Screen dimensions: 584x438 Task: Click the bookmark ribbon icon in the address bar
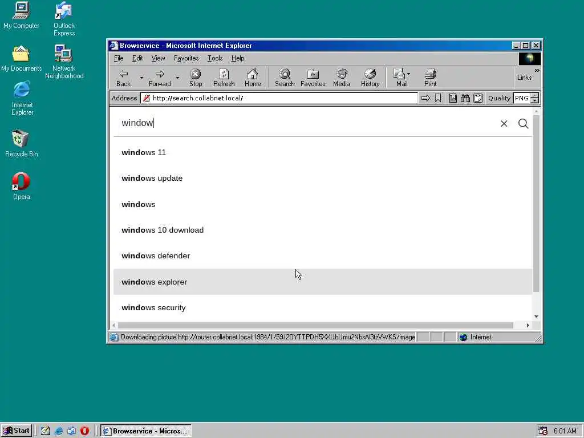[x=438, y=98]
